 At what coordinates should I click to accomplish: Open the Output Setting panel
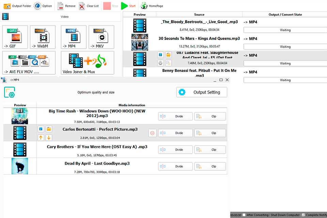(202, 92)
